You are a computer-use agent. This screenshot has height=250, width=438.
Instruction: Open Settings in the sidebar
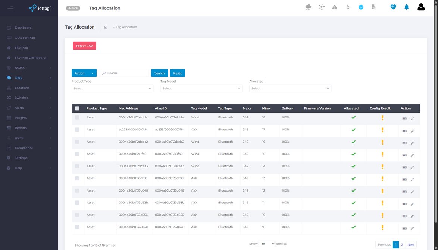click(x=29, y=158)
